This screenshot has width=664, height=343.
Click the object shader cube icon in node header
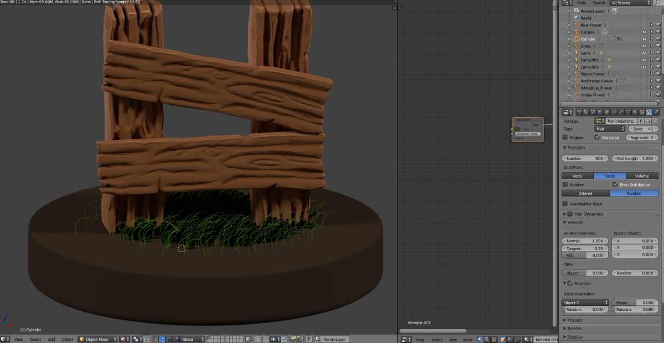502,339
